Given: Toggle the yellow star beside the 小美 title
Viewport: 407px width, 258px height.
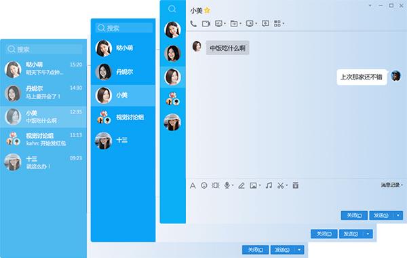Looking at the screenshot, I should point(207,10).
